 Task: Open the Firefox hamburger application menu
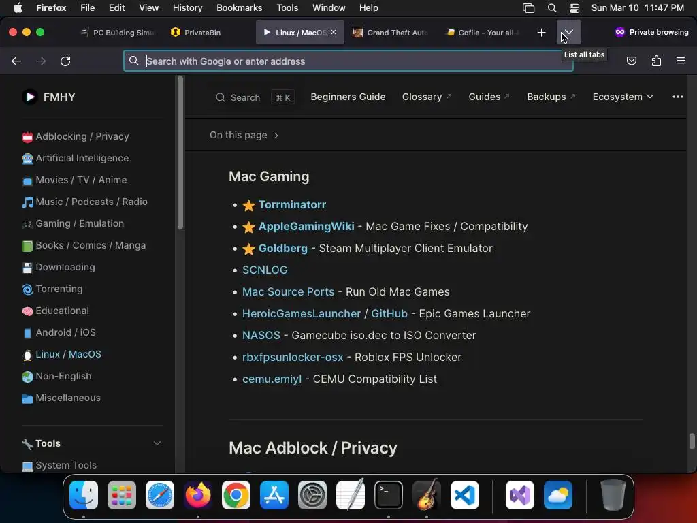point(681,61)
